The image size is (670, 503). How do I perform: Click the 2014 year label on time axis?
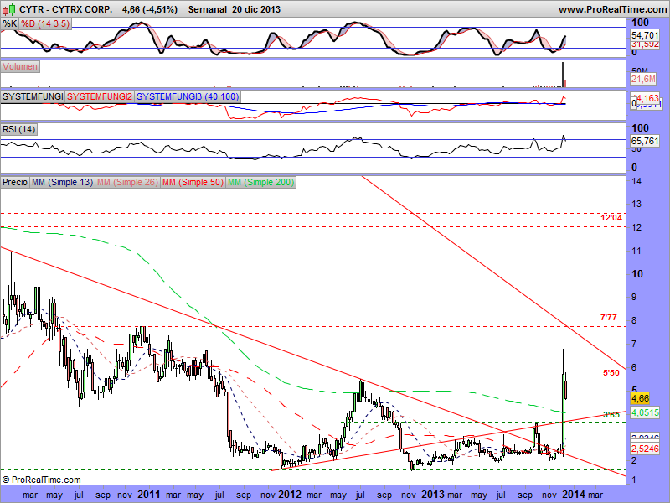[x=574, y=495]
